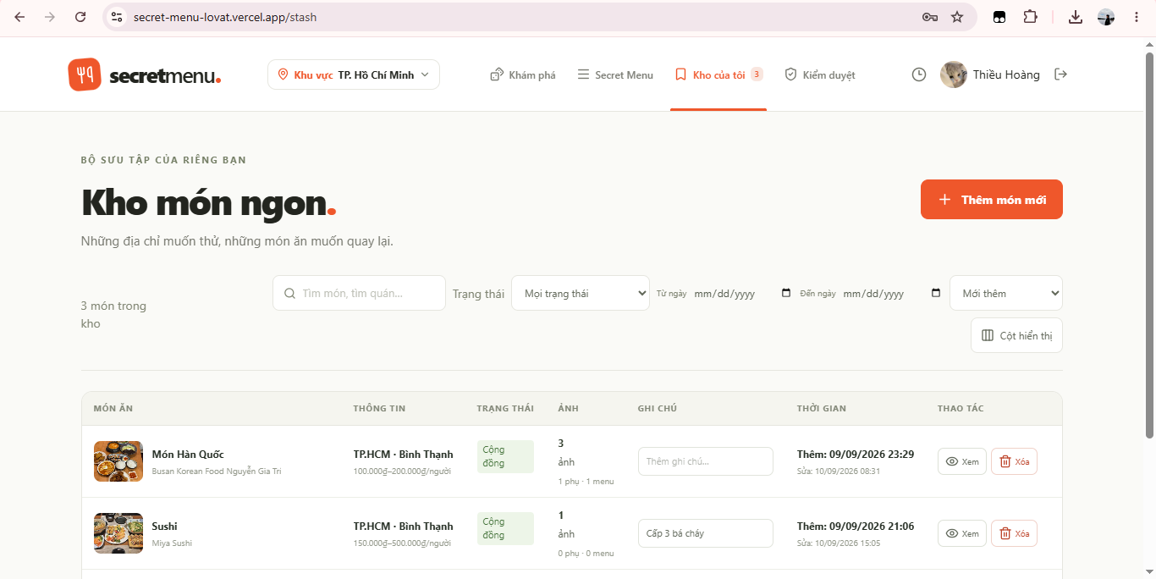Open the browser extensions puzzle icon
The width and height of the screenshot is (1156, 579).
click(1030, 17)
